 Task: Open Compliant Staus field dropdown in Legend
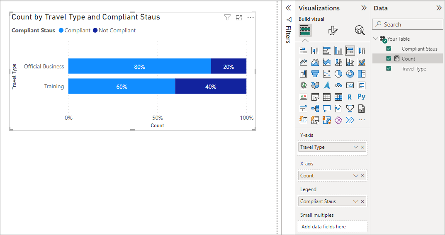[x=355, y=201]
